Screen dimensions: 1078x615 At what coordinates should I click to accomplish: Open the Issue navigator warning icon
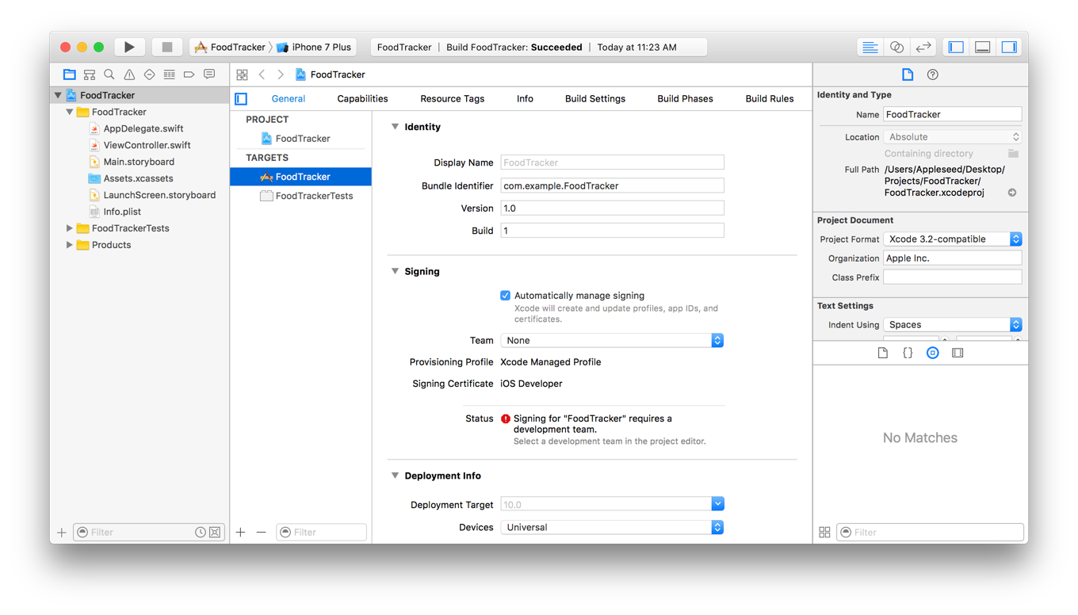click(129, 74)
